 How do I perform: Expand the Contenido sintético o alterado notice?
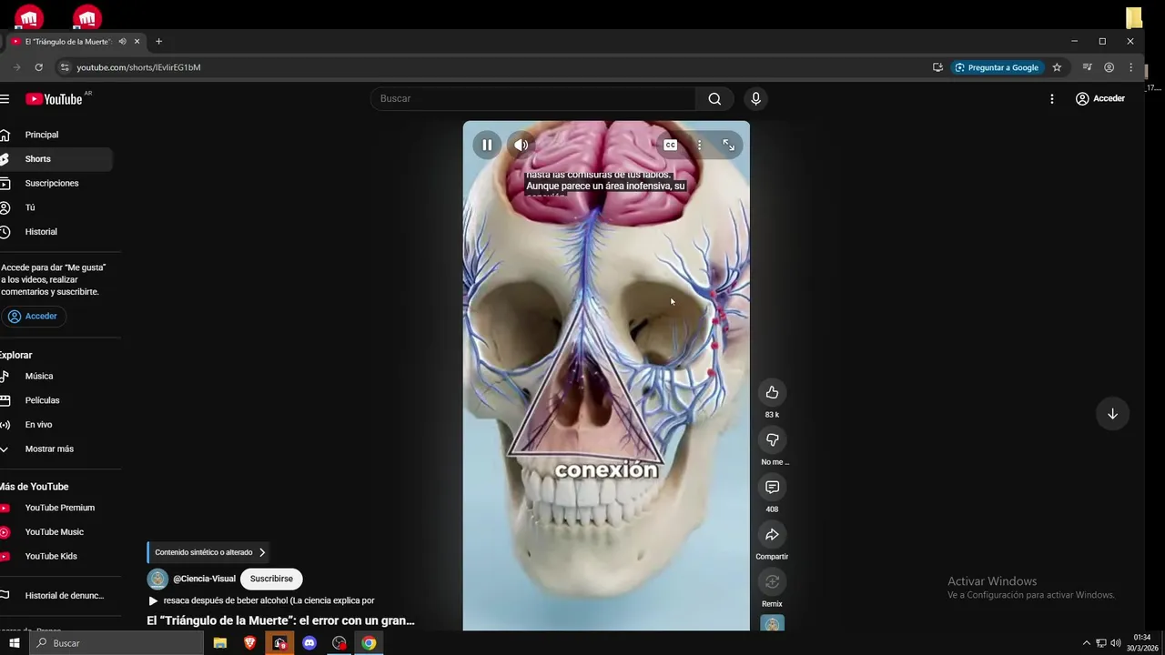point(208,552)
